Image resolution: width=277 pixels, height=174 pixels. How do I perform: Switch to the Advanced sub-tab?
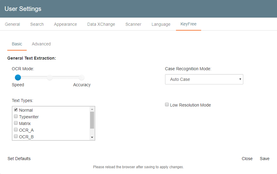click(x=41, y=44)
